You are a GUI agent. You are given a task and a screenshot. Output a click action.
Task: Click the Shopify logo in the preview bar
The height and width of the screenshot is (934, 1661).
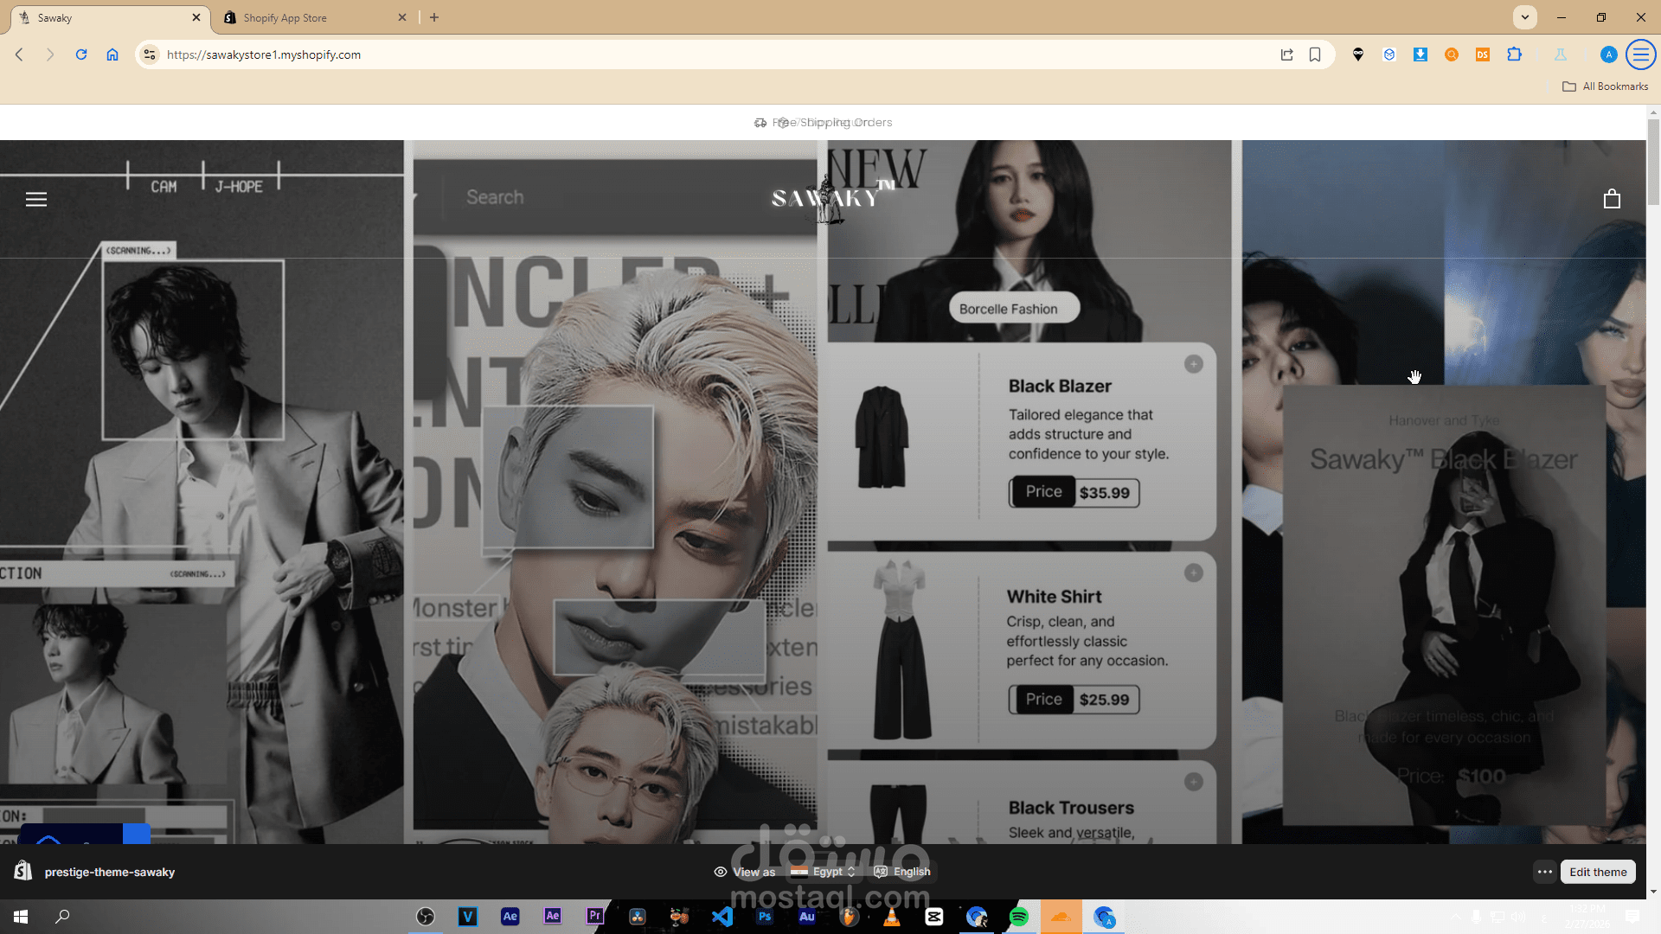(23, 871)
